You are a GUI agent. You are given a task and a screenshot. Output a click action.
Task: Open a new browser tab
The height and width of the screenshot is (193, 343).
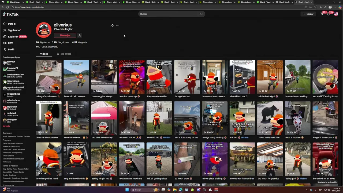click(316, 2)
